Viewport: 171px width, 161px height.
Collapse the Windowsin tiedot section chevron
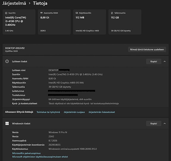[165, 124]
